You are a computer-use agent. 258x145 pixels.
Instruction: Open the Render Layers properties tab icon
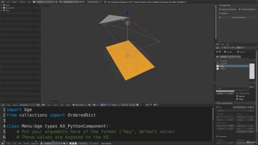[x=225, y=48]
